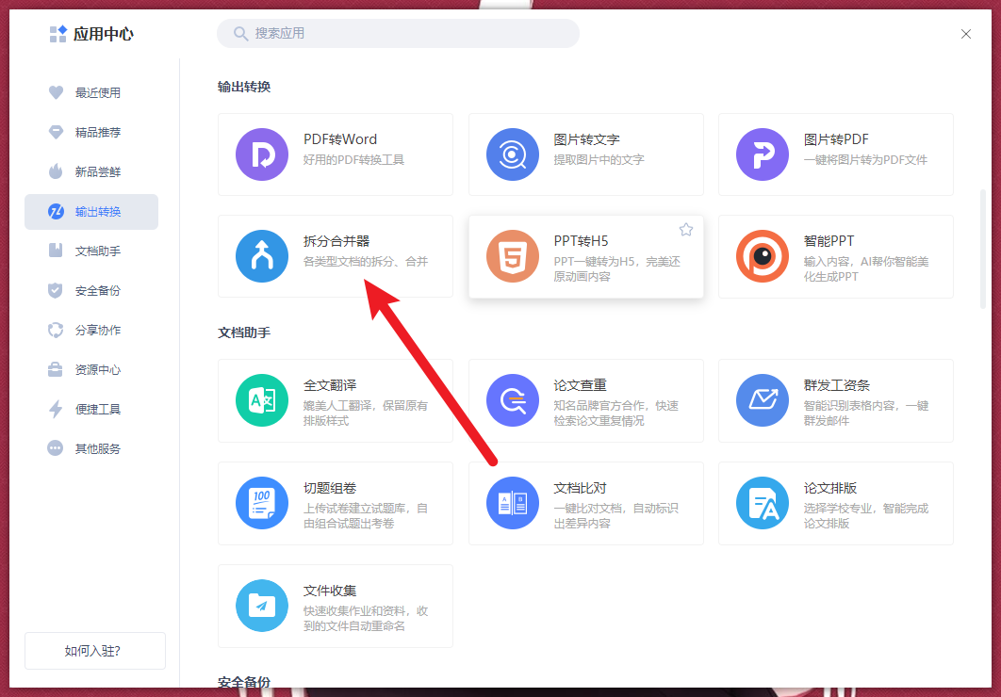Switch to 文档助手 category
The width and height of the screenshot is (1001, 697).
click(x=91, y=251)
